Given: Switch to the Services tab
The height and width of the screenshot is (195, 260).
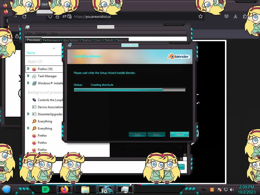Looking at the screenshot, I should tap(122, 40).
